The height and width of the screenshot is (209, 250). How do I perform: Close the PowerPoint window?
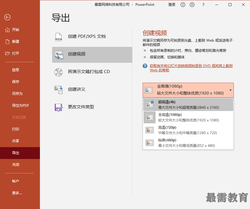[x=243, y=5]
